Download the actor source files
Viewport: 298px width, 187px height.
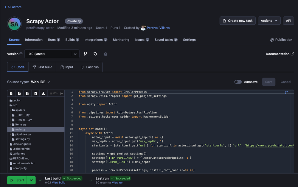coord(43,93)
